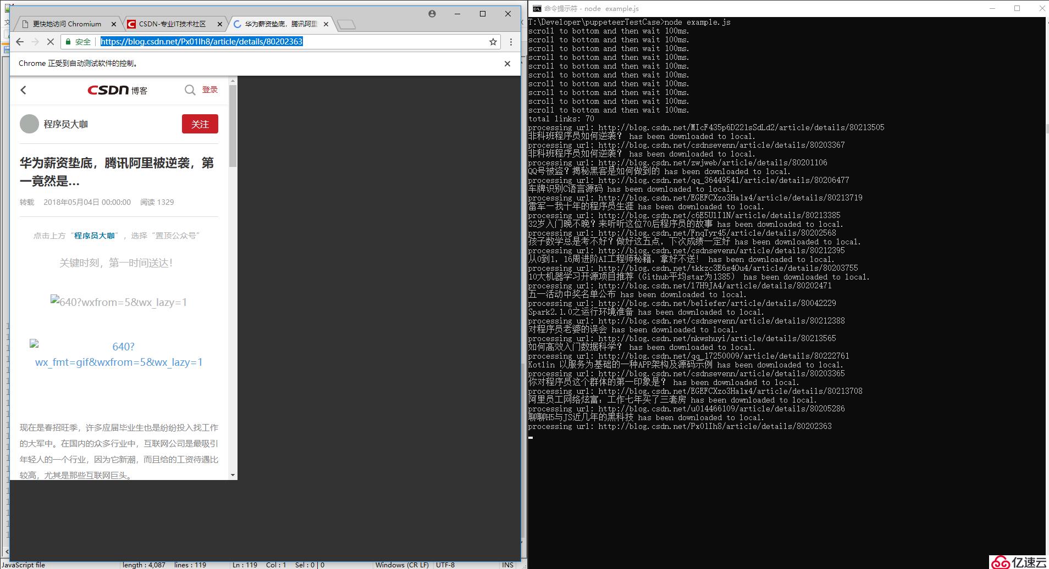Click 'Ln : 119' in the status bar
This screenshot has height=569, width=1049.
pyautogui.click(x=245, y=565)
